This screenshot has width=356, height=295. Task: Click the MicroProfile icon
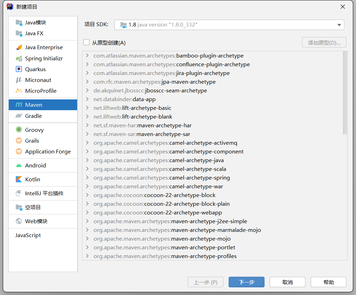pos(19,91)
